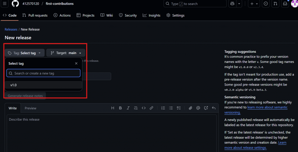The height and width of the screenshot is (152, 298).
Task: Close the Select tag popup
Action: point(76,64)
